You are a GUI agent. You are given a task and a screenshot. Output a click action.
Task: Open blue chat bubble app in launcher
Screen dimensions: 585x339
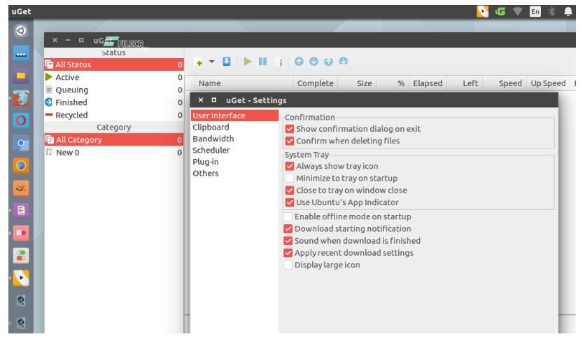click(21, 53)
